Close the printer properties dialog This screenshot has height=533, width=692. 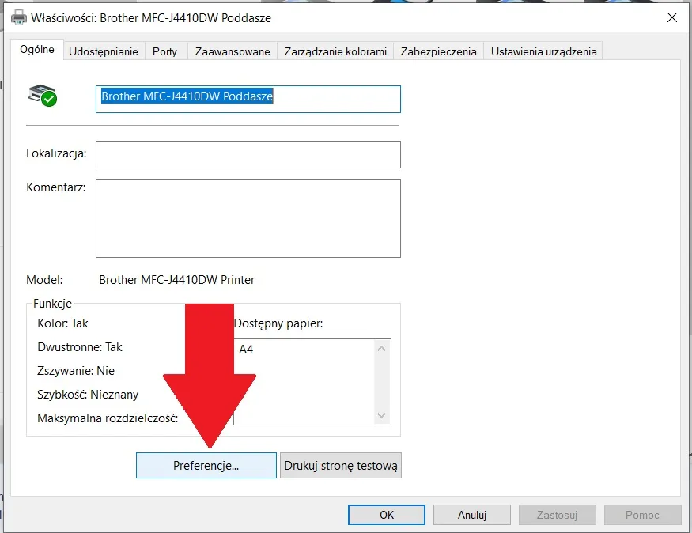[x=672, y=17]
